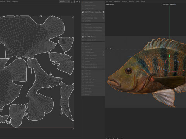Click the green Y-axis gizmo arrow
Viewport: 186px width, 139px height.
(170, 56)
